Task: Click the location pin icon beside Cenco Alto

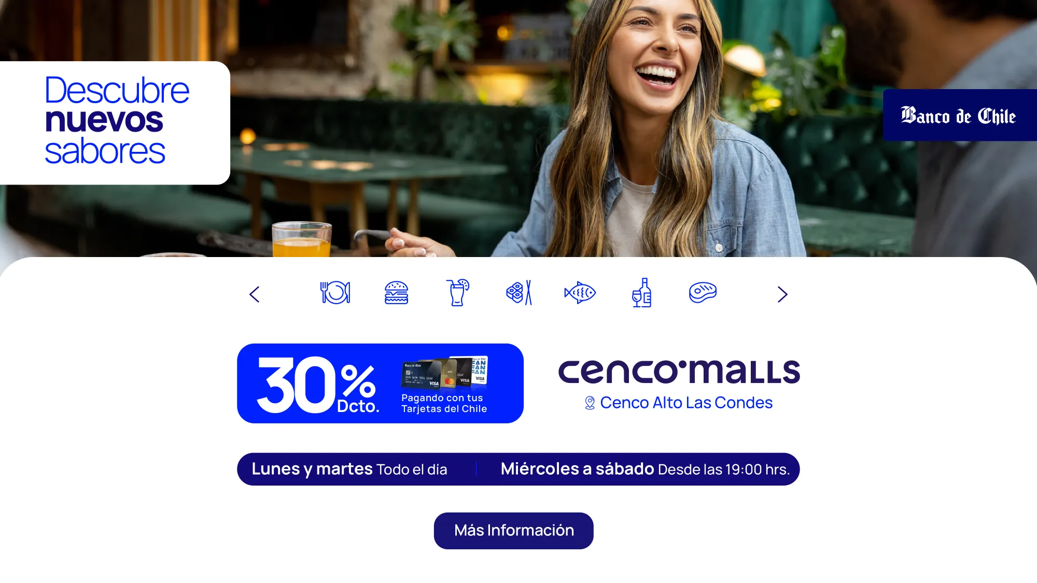Action: [x=590, y=403]
